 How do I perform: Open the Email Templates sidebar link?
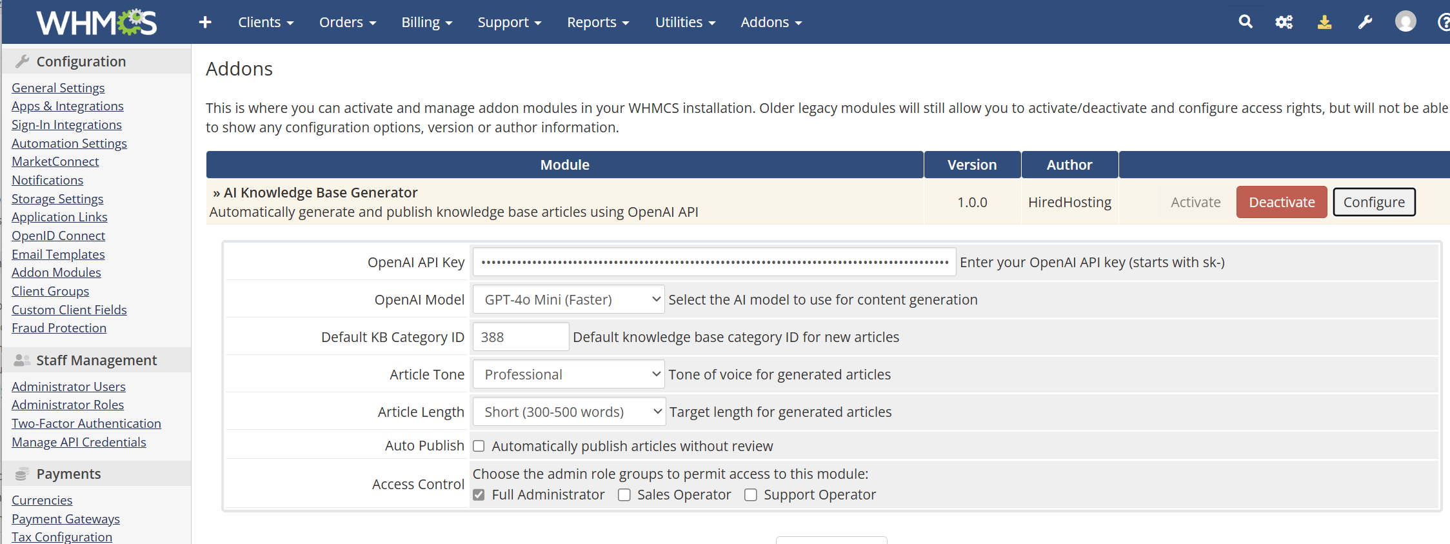[58, 254]
